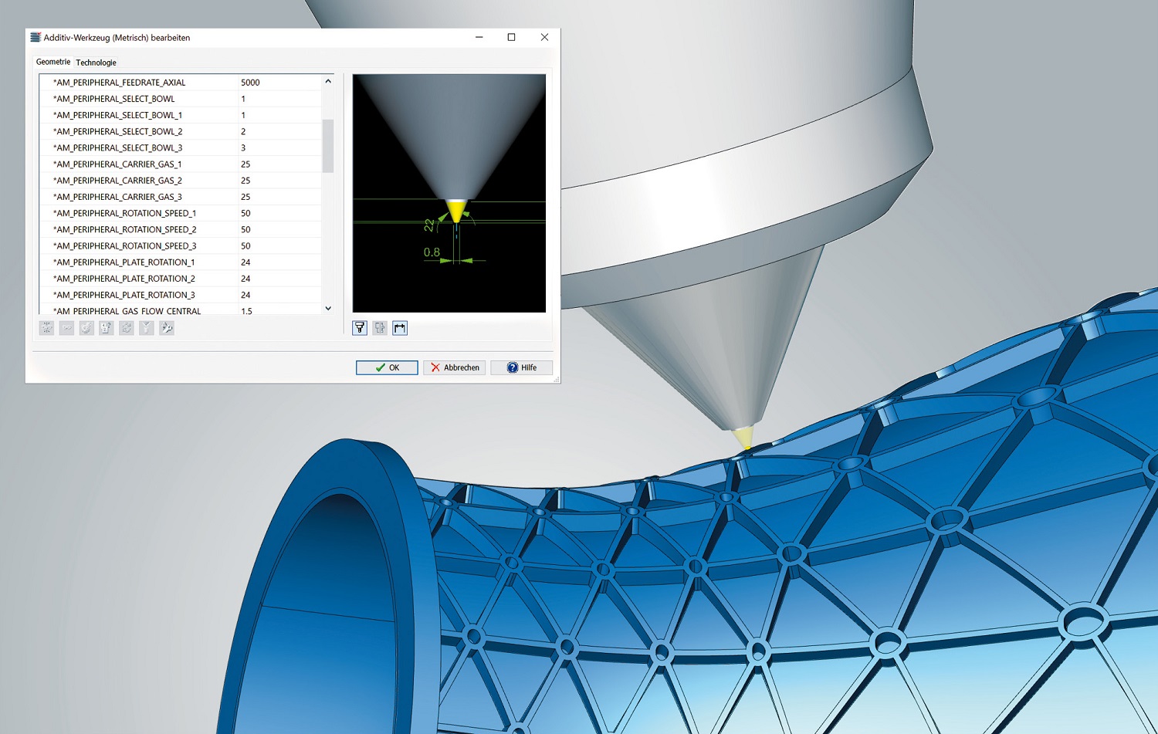
Task: Select the AM_PERIPHERAL_FEEDRATE_AXIAL value 5000
Action: [x=251, y=82]
